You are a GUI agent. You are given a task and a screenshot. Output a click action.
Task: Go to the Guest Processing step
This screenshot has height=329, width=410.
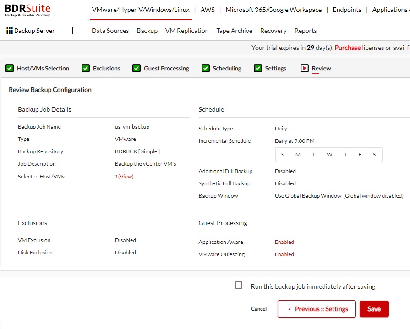(x=166, y=69)
